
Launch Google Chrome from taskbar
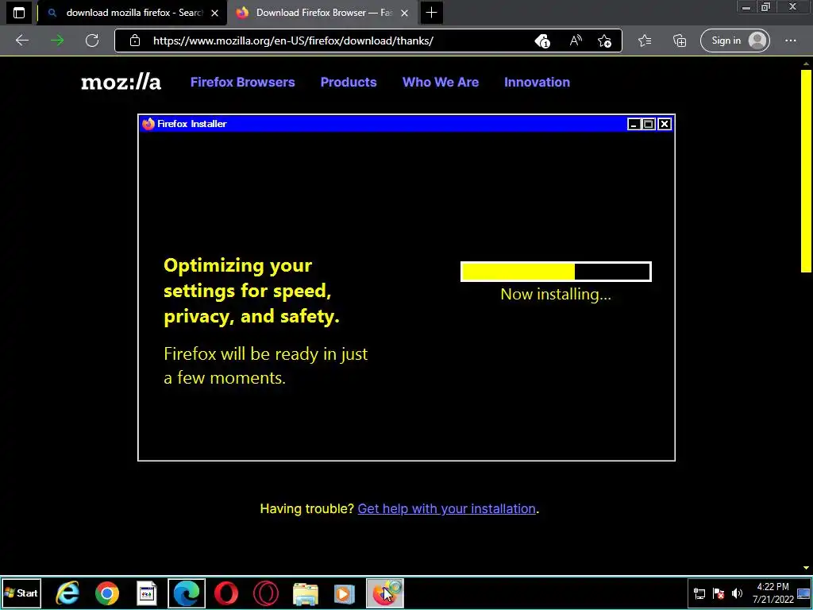click(x=107, y=593)
